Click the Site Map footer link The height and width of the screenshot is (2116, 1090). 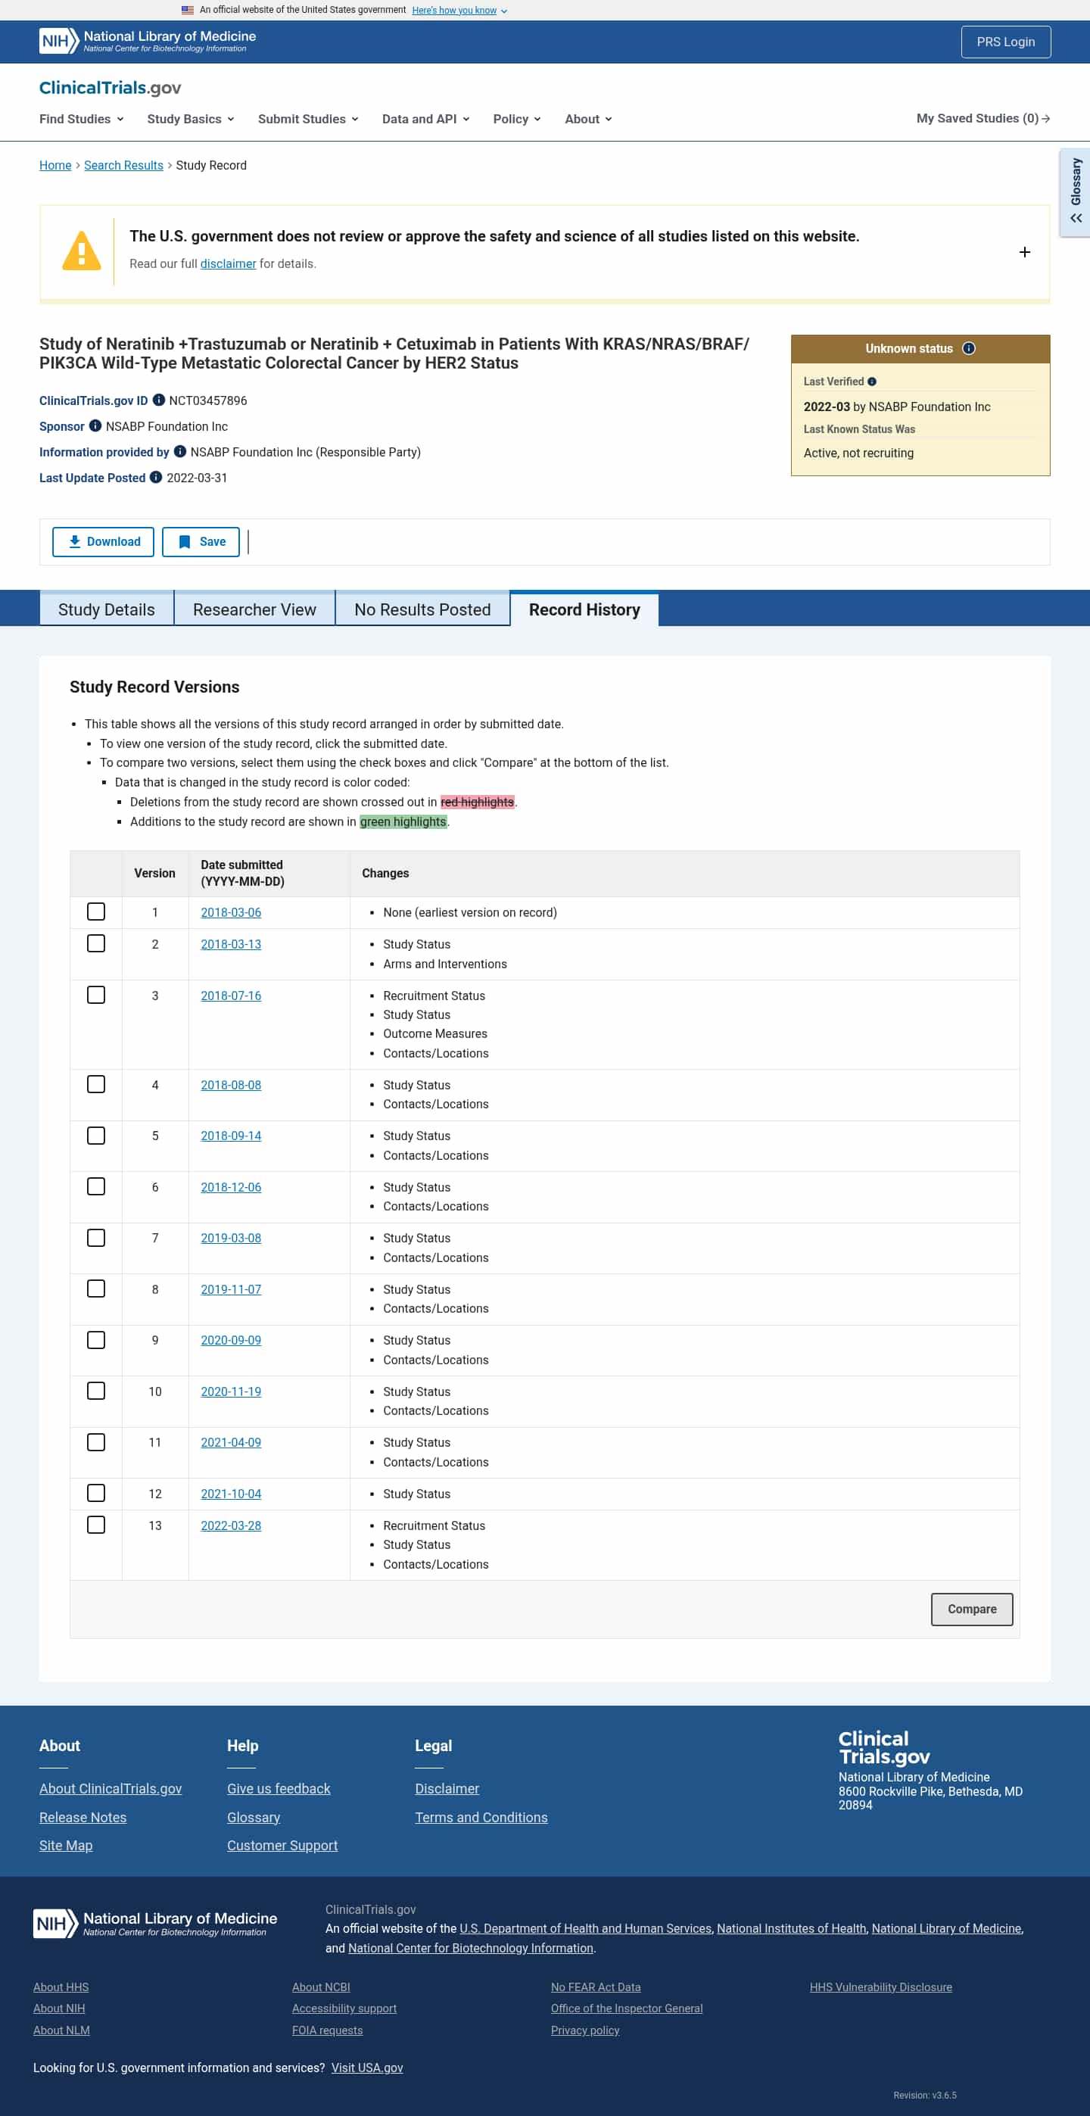pyautogui.click(x=66, y=1845)
